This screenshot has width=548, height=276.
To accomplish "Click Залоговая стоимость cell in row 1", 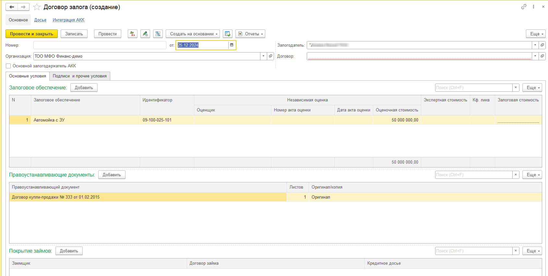I will (x=518, y=120).
